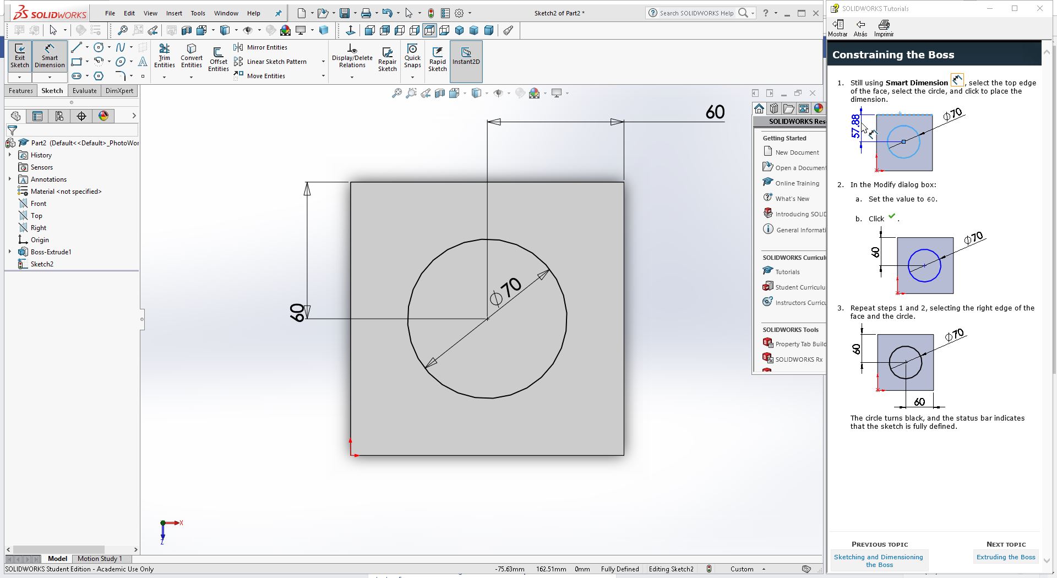
Task: Go to Extruding the Boss topic
Action: pos(1005,557)
